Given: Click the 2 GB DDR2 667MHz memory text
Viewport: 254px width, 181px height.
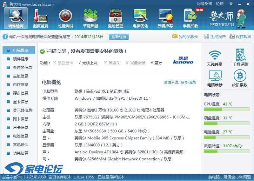Looking at the screenshot, I should [96, 124].
